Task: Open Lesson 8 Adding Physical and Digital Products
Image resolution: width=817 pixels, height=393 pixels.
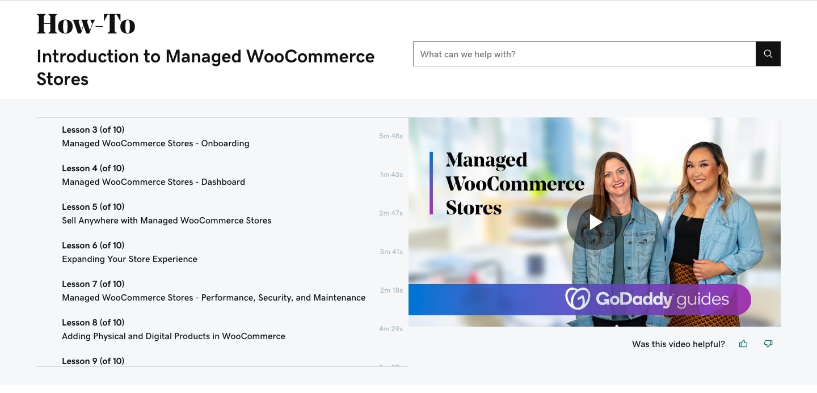Action: tap(222, 329)
